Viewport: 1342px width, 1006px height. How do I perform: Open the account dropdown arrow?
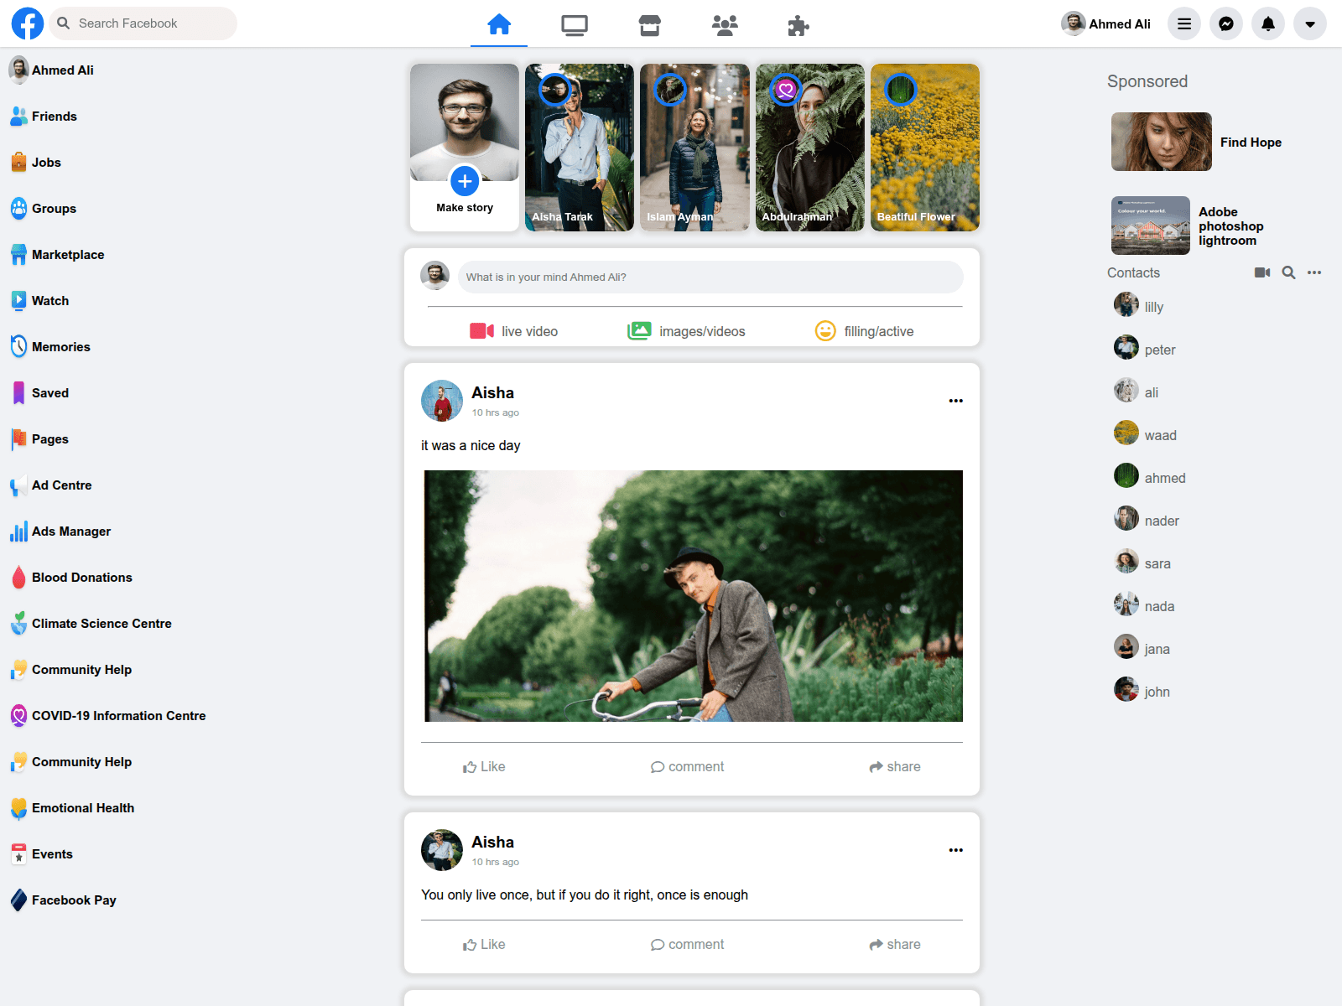click(x=1309, y=23)
